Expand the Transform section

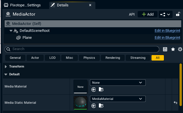[6, 67]
